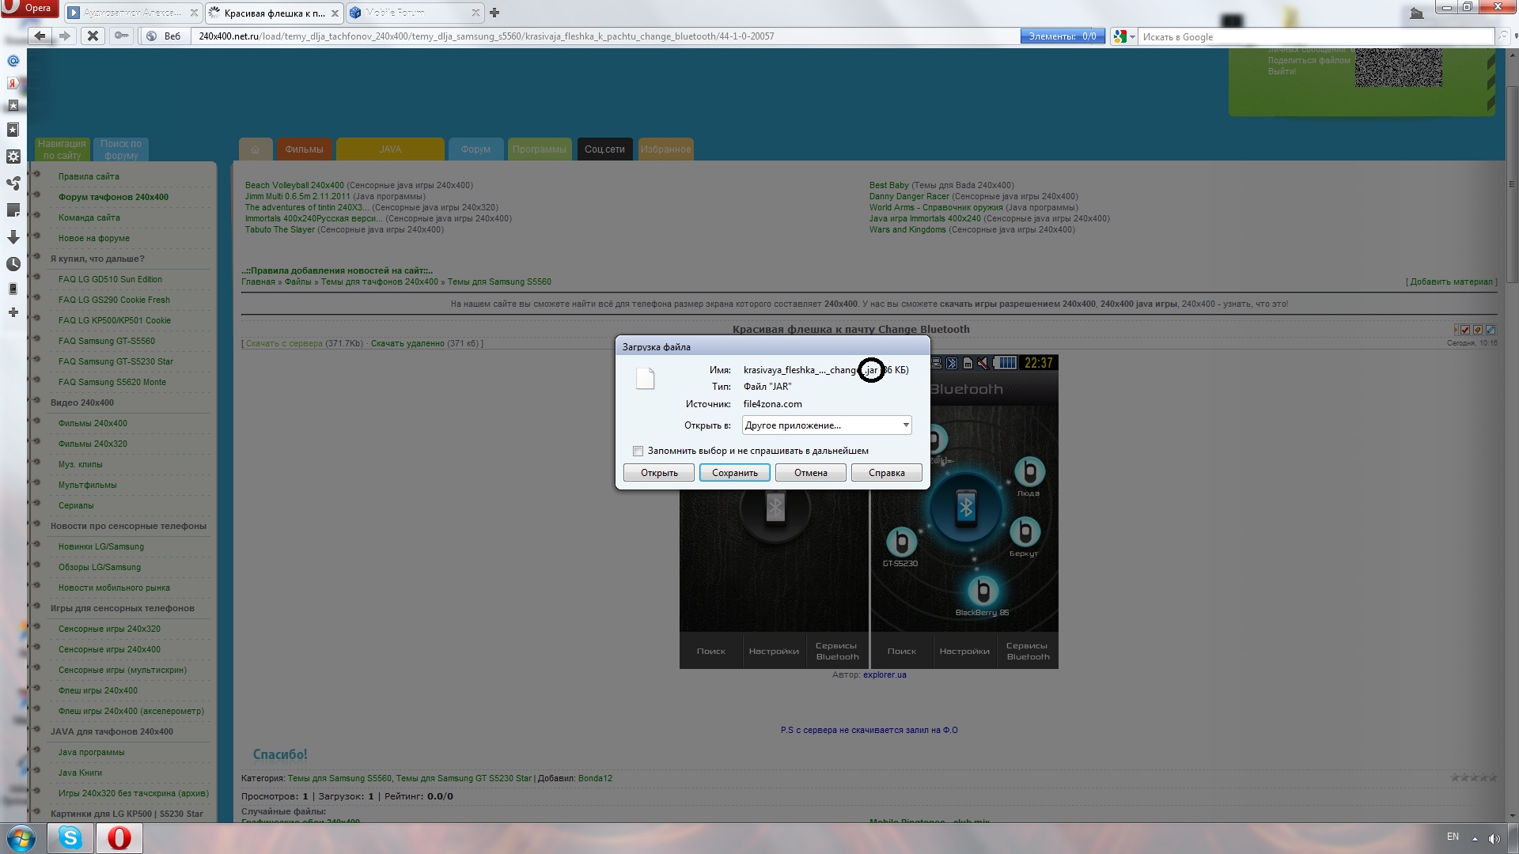This screenshot has width=1519, height=854.
Task: Close the 'Красивая флешка к п...' tab
Action: point(335,13)
